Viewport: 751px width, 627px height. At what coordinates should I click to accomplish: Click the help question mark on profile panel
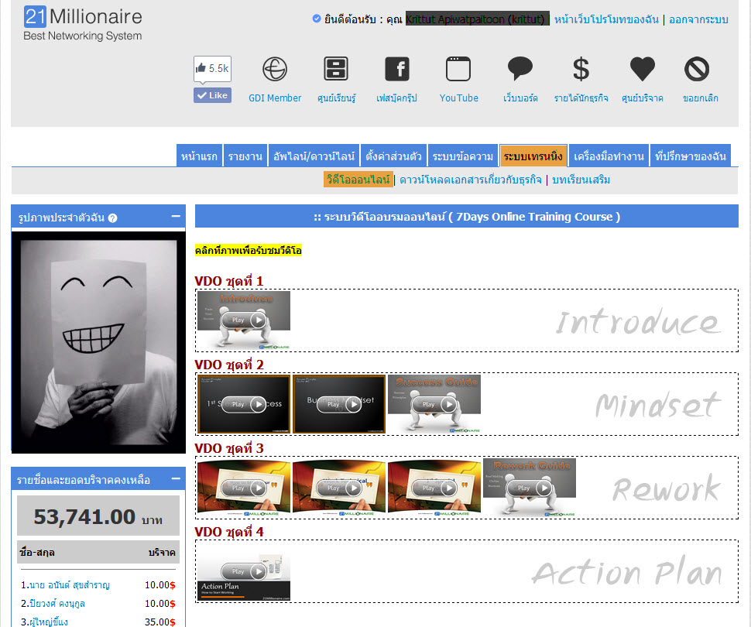112,218
